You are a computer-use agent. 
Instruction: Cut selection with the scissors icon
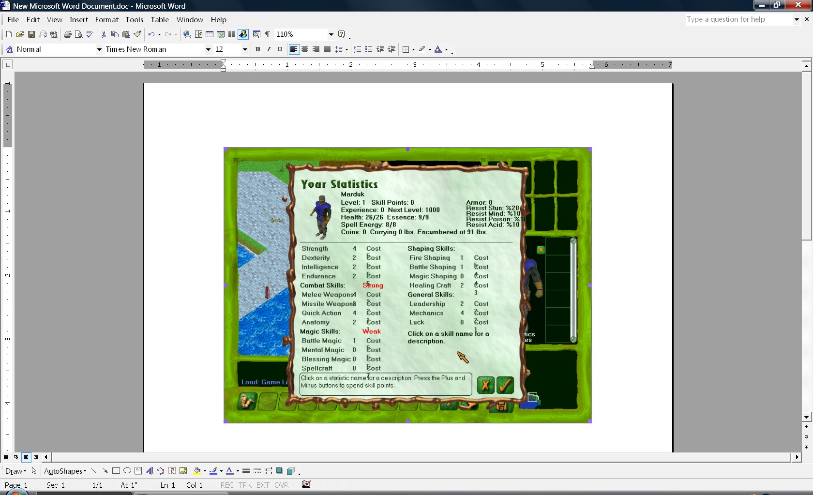(104, 34)
